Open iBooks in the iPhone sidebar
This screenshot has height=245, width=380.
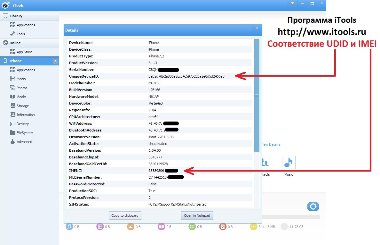[x=18, y=97]
